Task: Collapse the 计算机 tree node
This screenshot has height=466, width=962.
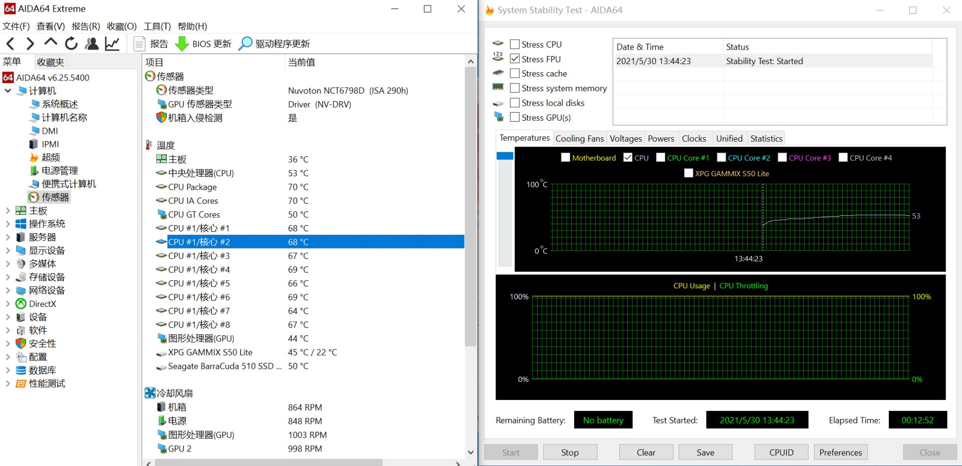Action: 8,91
